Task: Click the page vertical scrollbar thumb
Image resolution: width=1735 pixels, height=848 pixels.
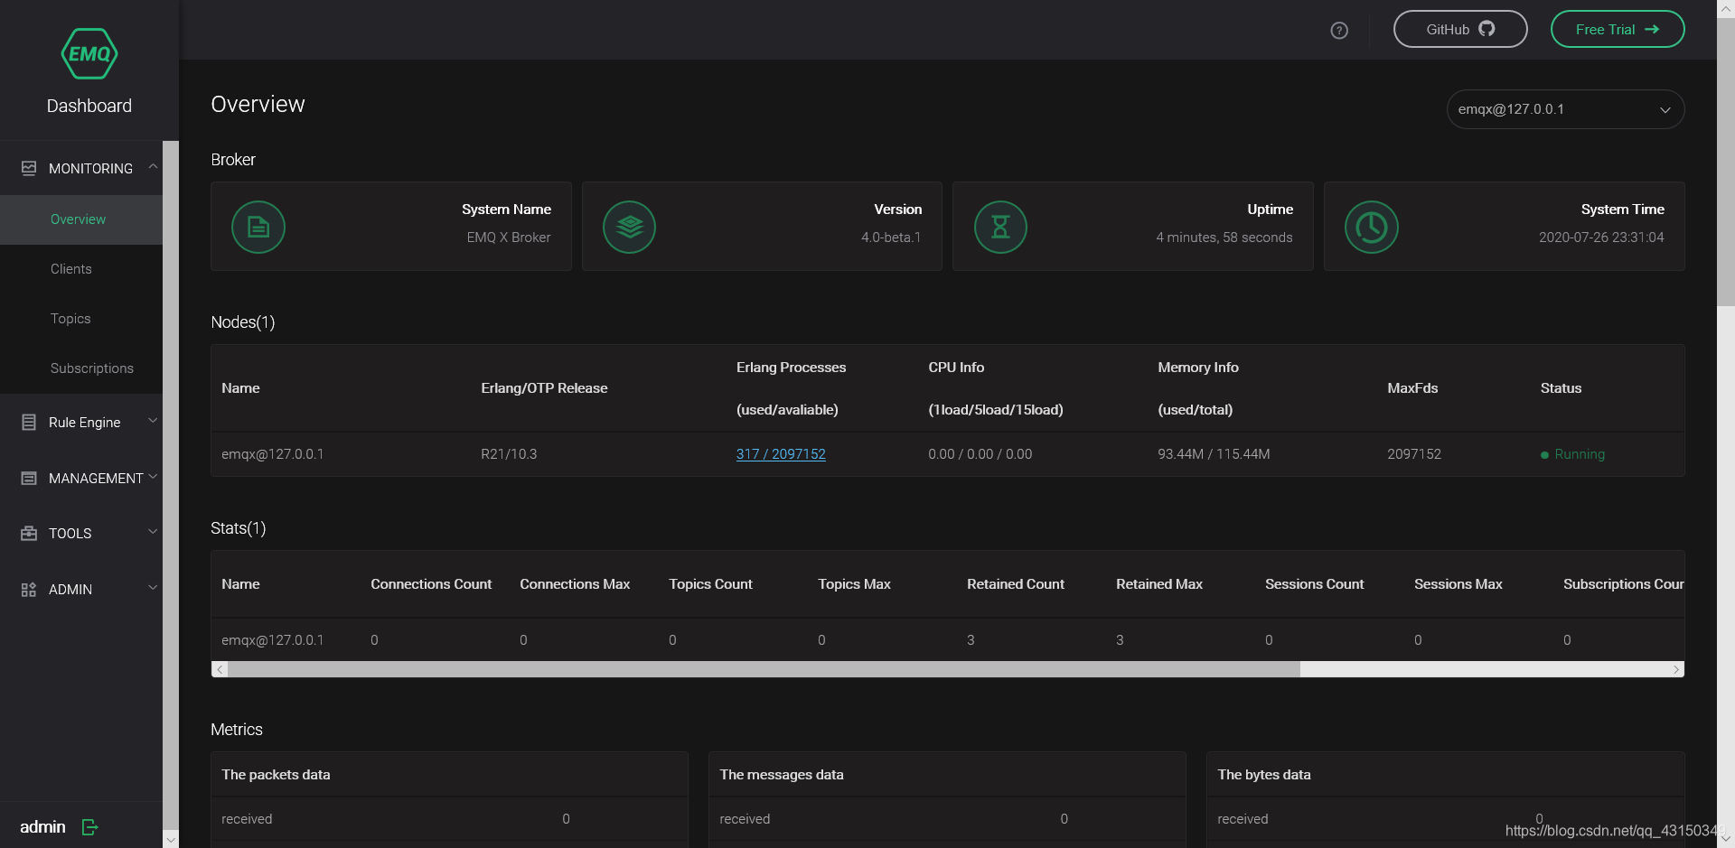Action: pos(1726,163)
